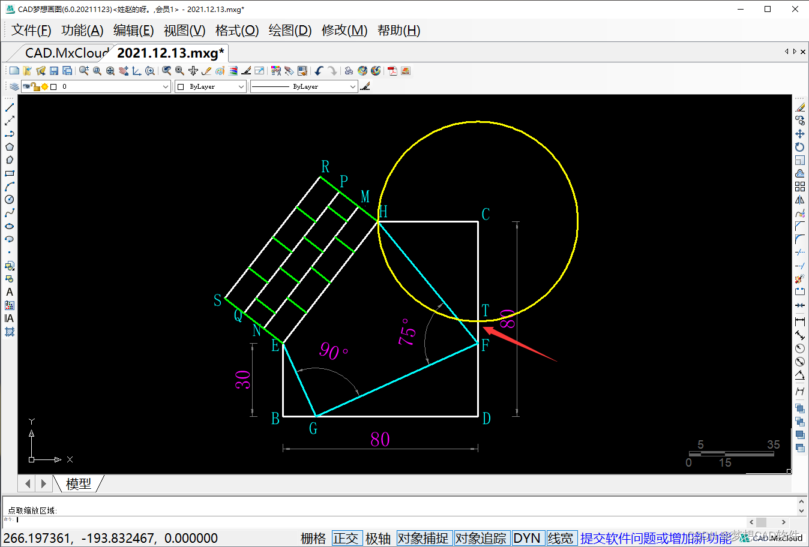
Task: Toggle 极轴 polar tracking in status bar
Action: click(x=378, y=538)
